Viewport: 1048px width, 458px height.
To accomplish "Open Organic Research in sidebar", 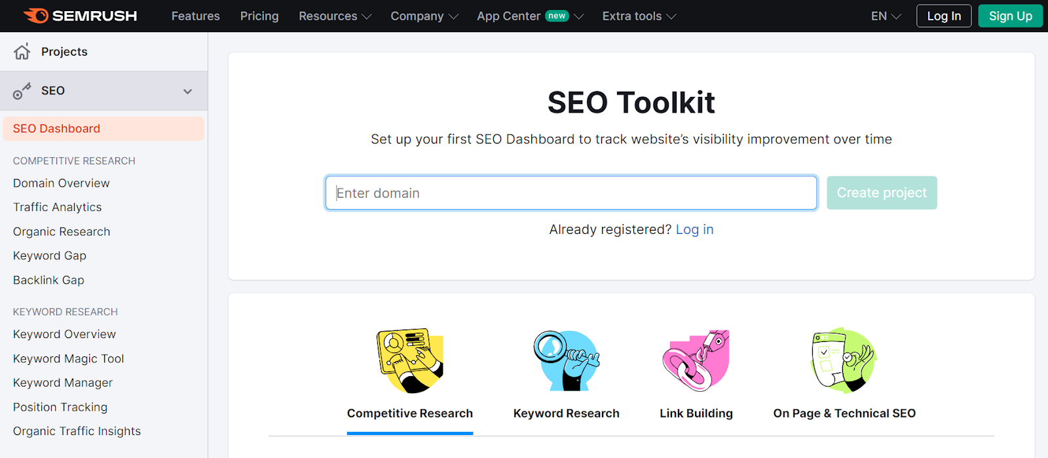I will 62,231.
